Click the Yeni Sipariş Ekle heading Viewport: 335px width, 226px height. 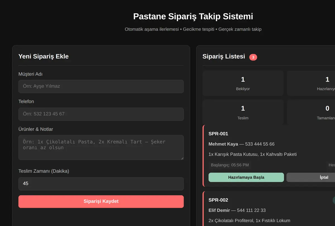(44, 56)
